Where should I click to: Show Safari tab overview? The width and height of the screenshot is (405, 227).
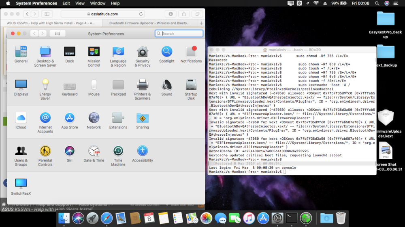197,14
